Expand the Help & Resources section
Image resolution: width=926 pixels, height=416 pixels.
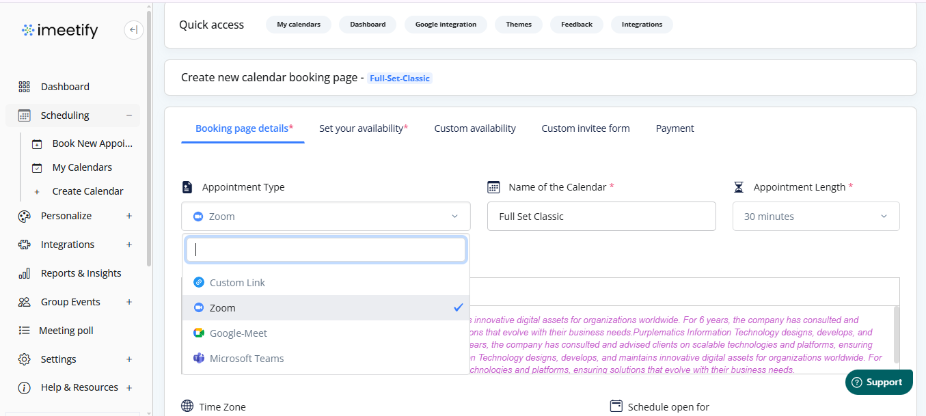129,387
